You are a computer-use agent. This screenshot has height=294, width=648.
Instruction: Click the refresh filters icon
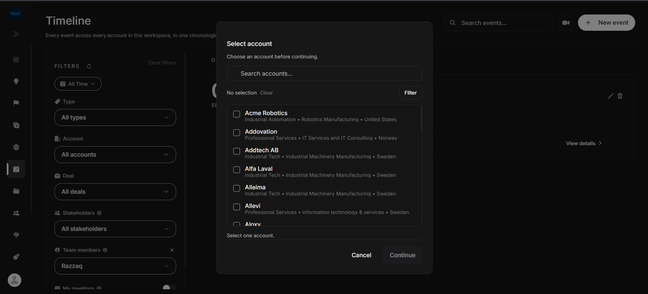(89, 66)
